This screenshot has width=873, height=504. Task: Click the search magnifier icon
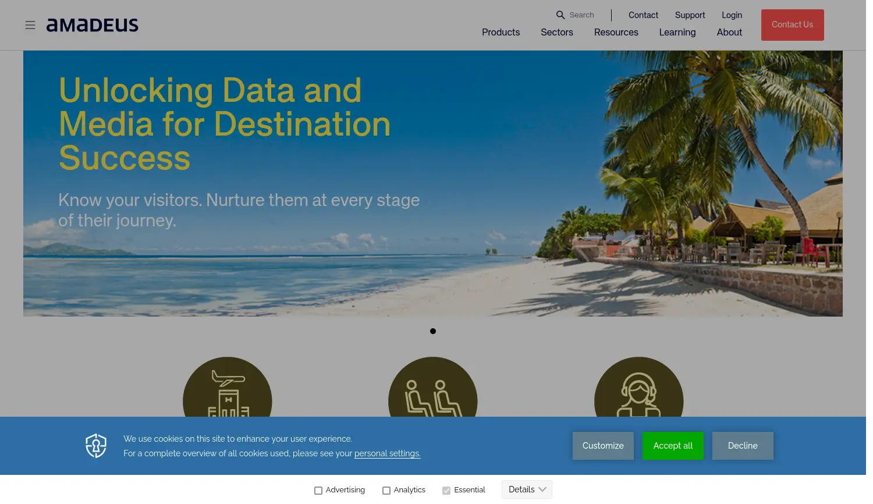click(x=560, y=15)
